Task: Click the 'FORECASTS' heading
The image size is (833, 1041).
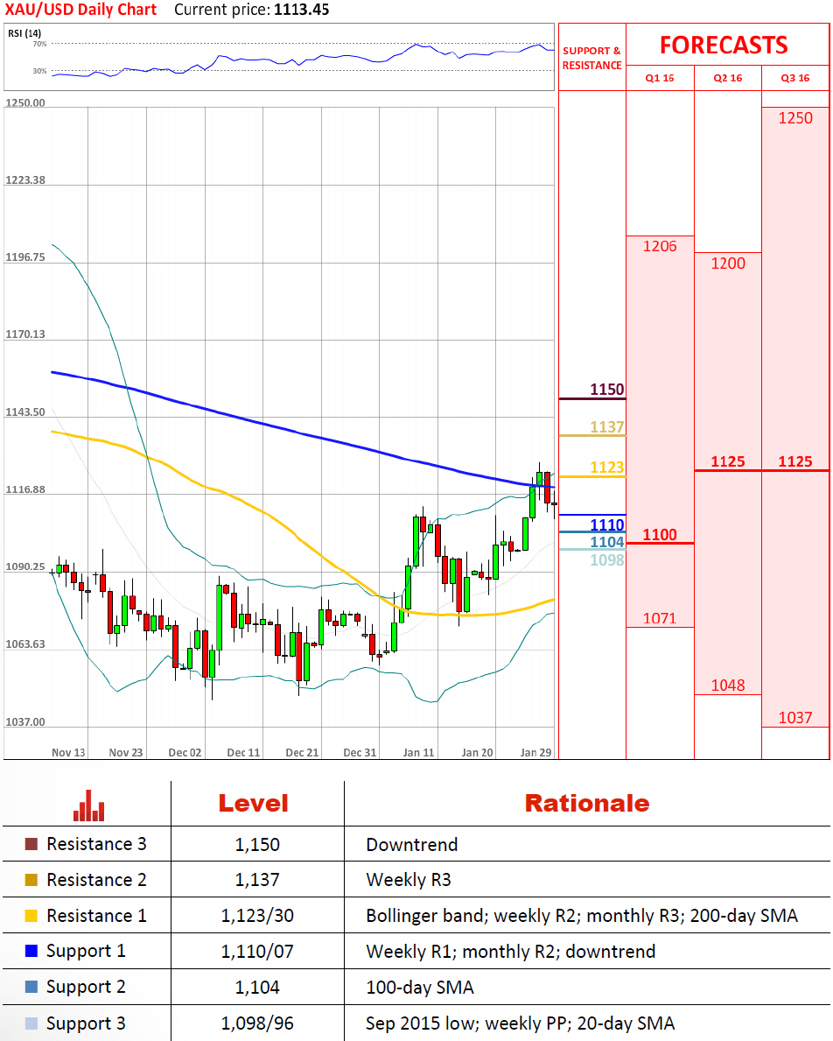Action: point(724,46)
